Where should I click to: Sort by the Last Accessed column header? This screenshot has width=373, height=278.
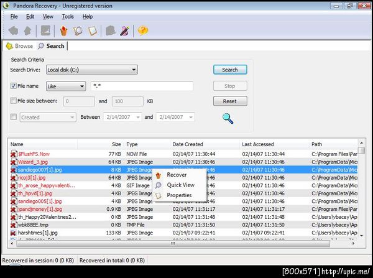click(274, 144)
